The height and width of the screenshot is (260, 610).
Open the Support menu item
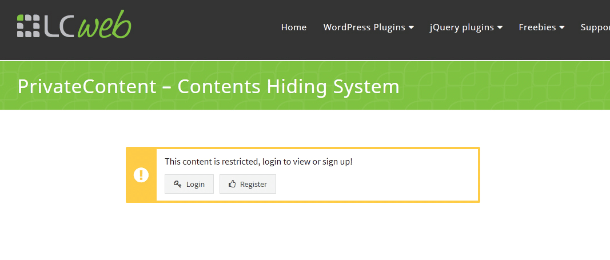595,27
